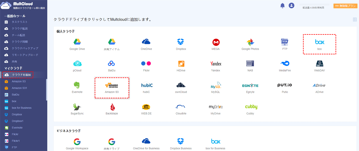Open the user account avatar menu

(x=291, y=6)
